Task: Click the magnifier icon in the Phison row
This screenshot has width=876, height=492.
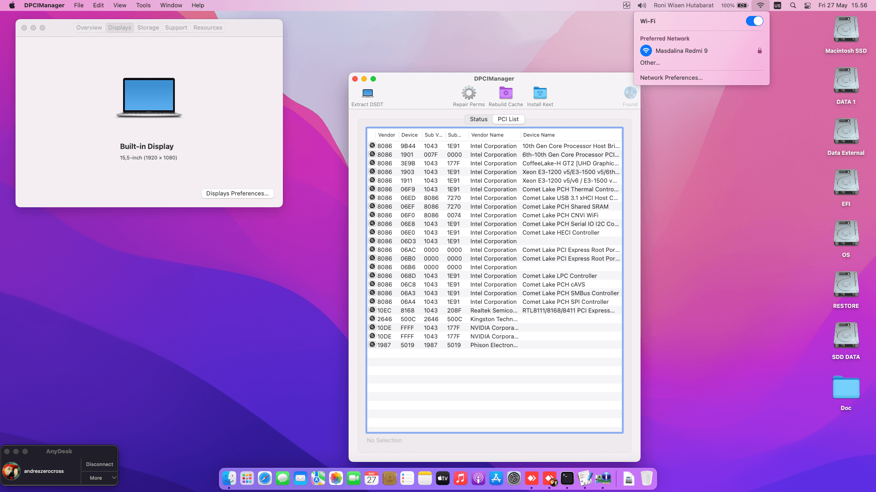Action: click(x=372, y=345)
